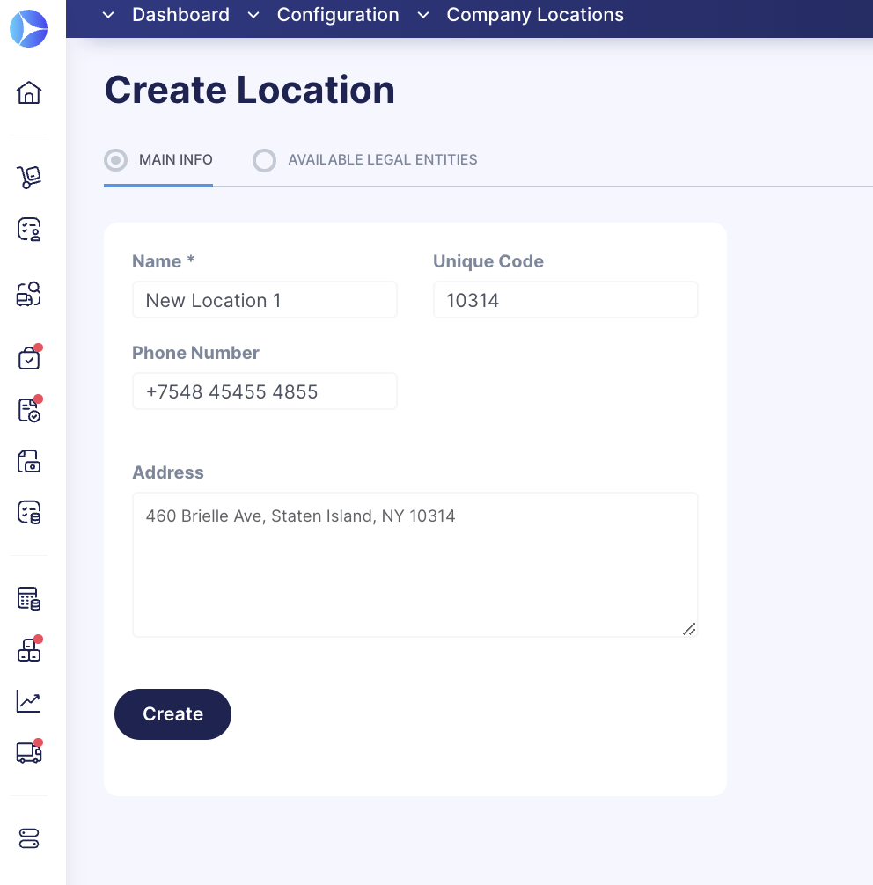Image resolution: width=873 pixels, height=885 pixels.
Task: Select the delivery truck icon with red dot
Action: pos(29,752)
